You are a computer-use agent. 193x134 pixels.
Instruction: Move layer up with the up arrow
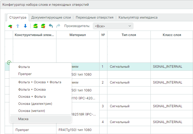click(18, 26)
